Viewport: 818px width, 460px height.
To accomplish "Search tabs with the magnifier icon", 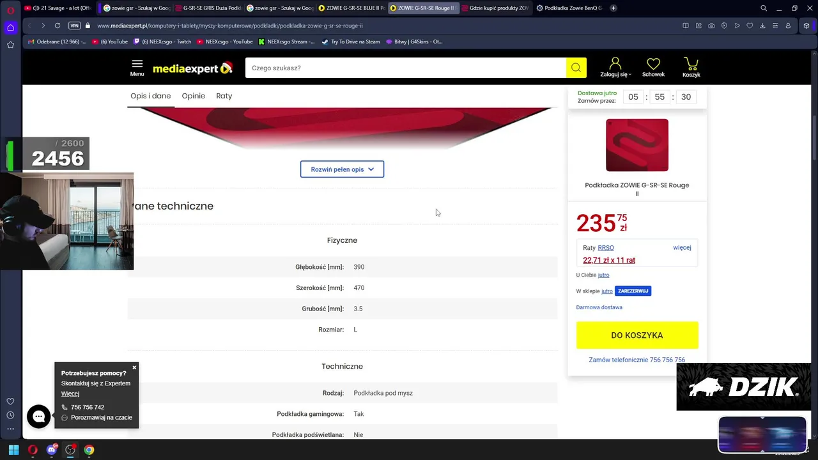I will [x=764, y=8].
